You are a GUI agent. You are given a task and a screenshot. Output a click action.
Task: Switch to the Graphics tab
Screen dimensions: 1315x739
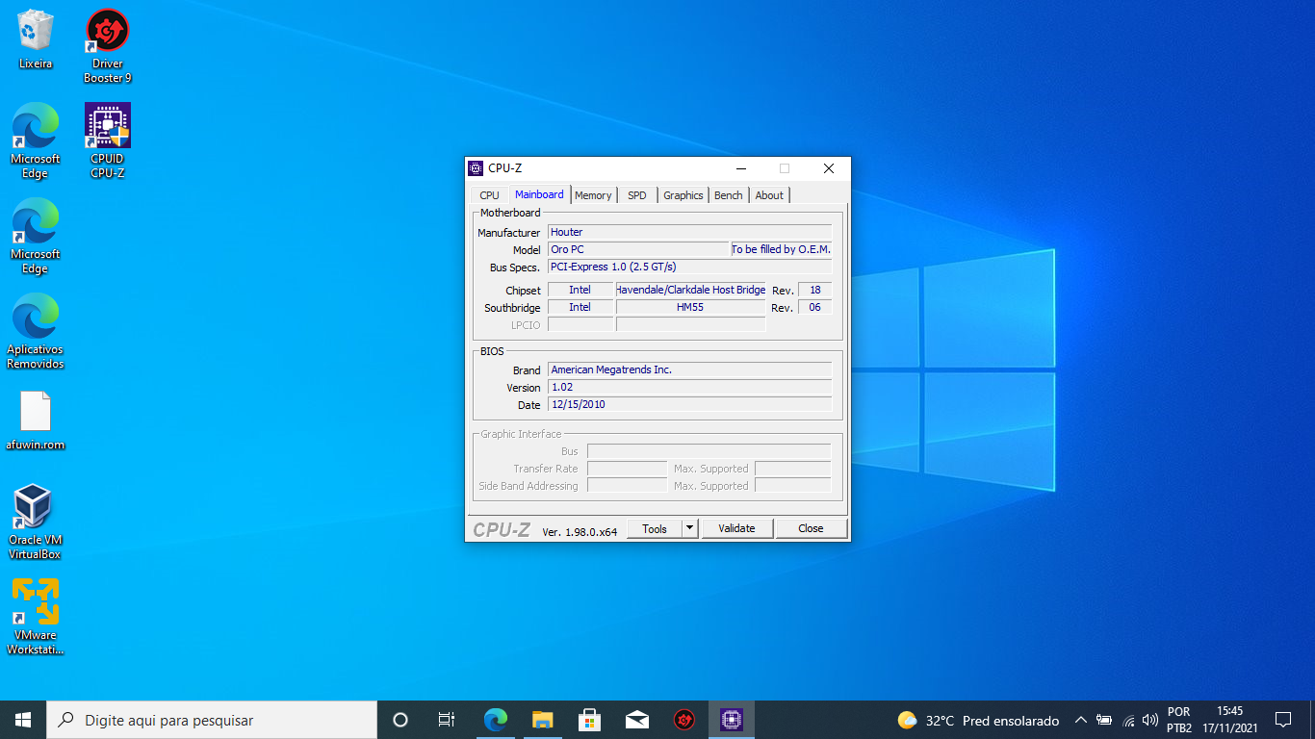coord(683,195)
